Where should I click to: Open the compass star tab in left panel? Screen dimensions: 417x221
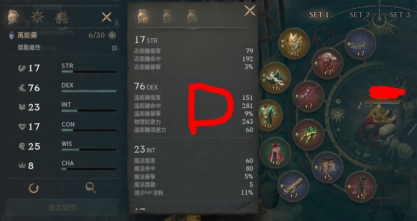tap(37, 17)
